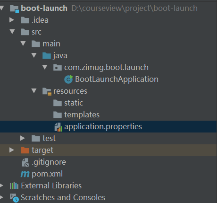
Task: Click the BootLaunchApplication class icon
Action: (68, 79)
